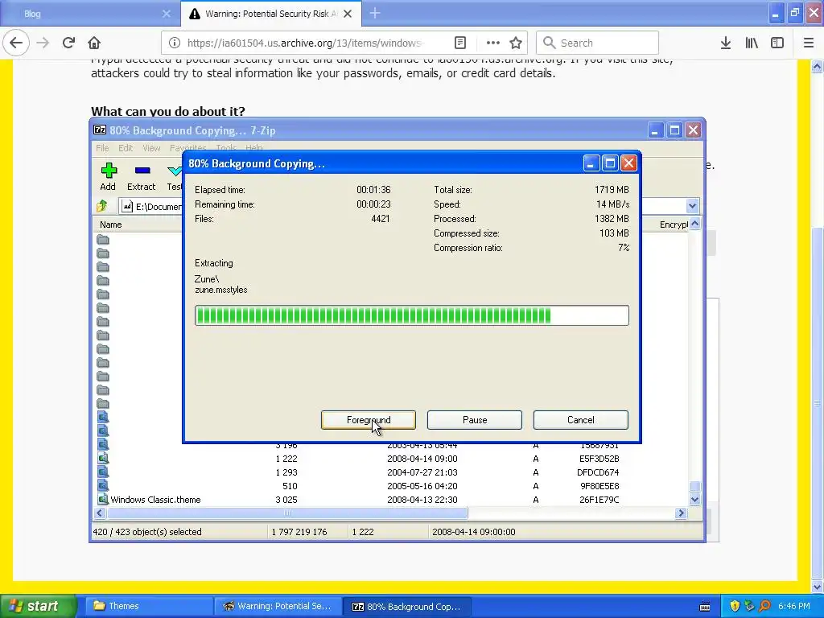
Task: Open the 7-Zip address path dropdown
Action: click(692, 206)
